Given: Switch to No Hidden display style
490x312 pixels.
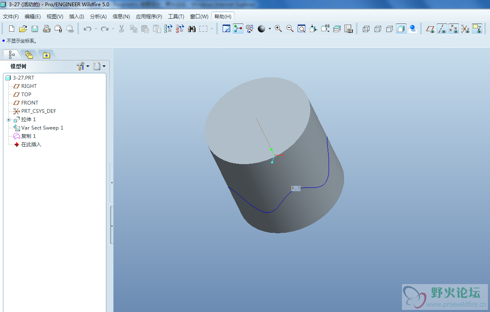Looking at the screenshot, I should coord(389,29).
